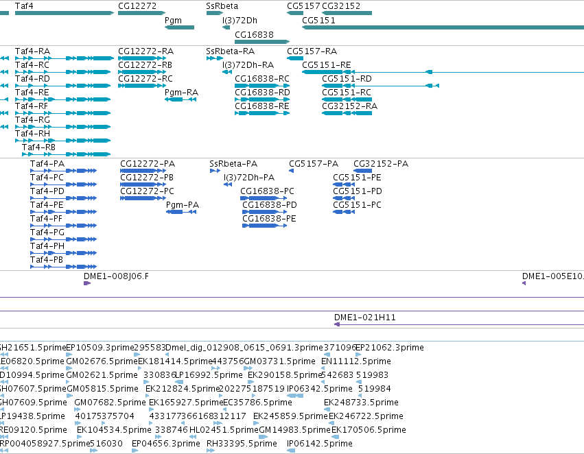Click the CG32152-PA protein feature
Image resolution: width=584 pixels, height=454 pixels.
click(x=363, y=171)
